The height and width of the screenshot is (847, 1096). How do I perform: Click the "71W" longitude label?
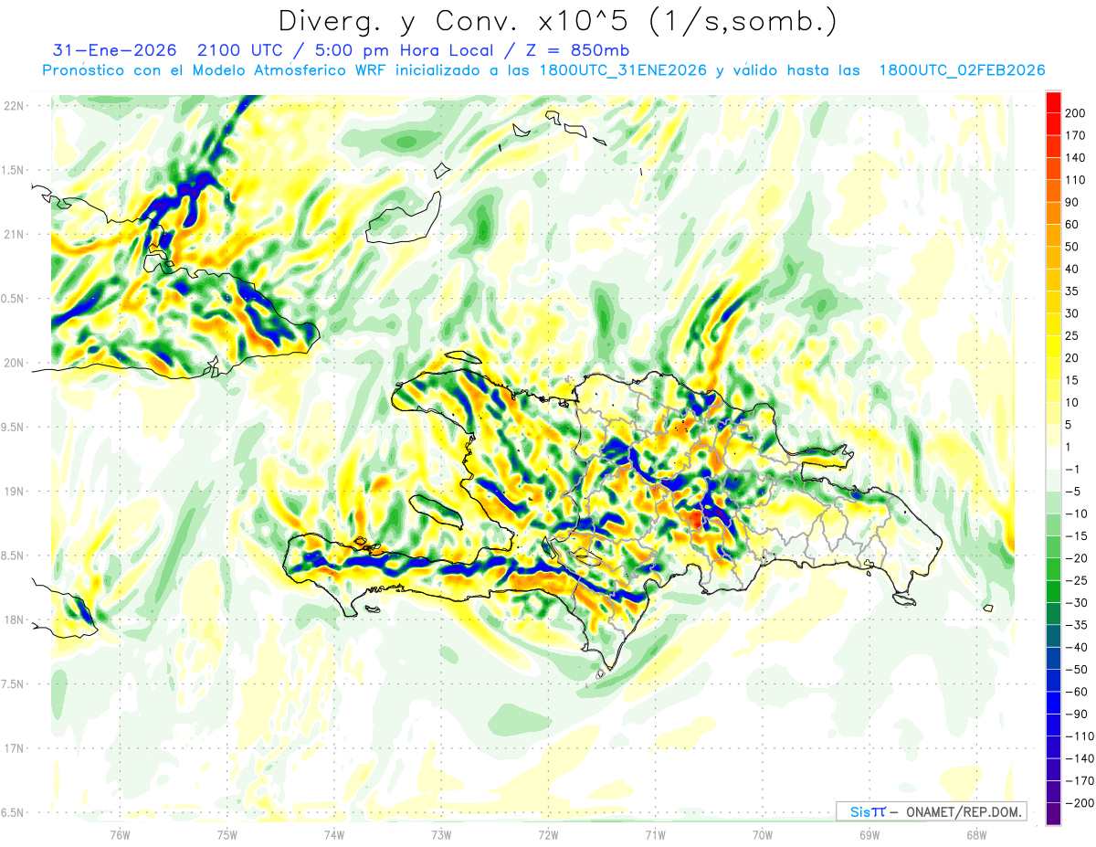(x=655, y=834)
